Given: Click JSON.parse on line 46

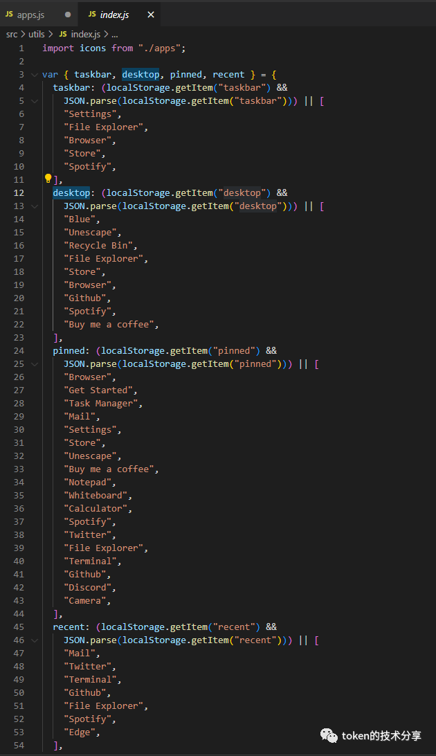Looking at the screenshot, I should 90,640.
